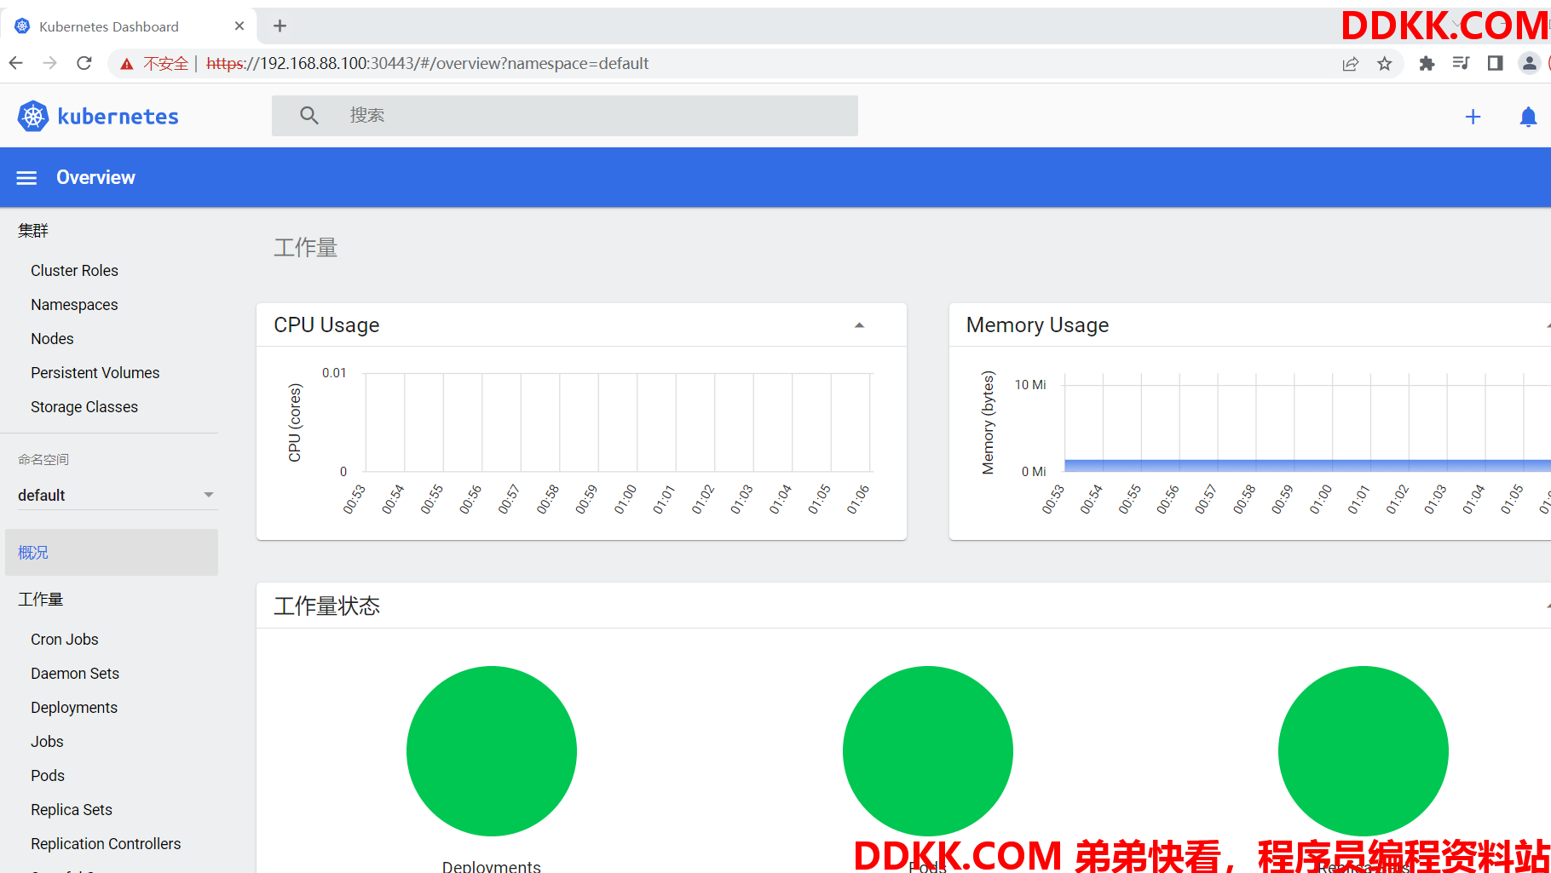The width and height of the screenshot is (1551, 873).
Task: Go forward in browser history
Action: point(49,63)
